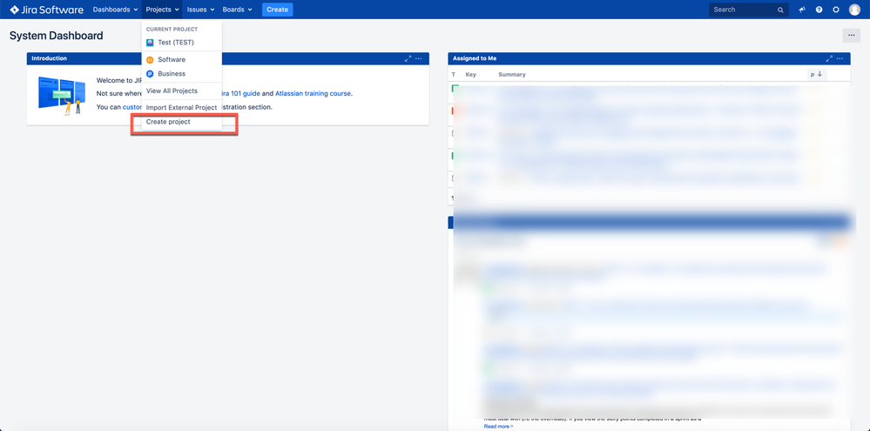Click the T type column header
This screenshot has height=431, width=870.
[454, 74]
